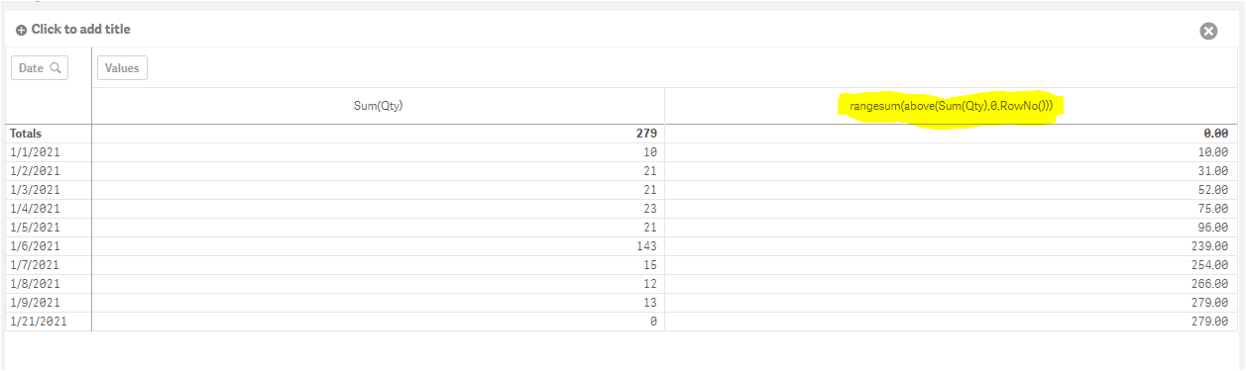Click the Values button
The height and width of the screenshot is (371, 1246).
122,68
